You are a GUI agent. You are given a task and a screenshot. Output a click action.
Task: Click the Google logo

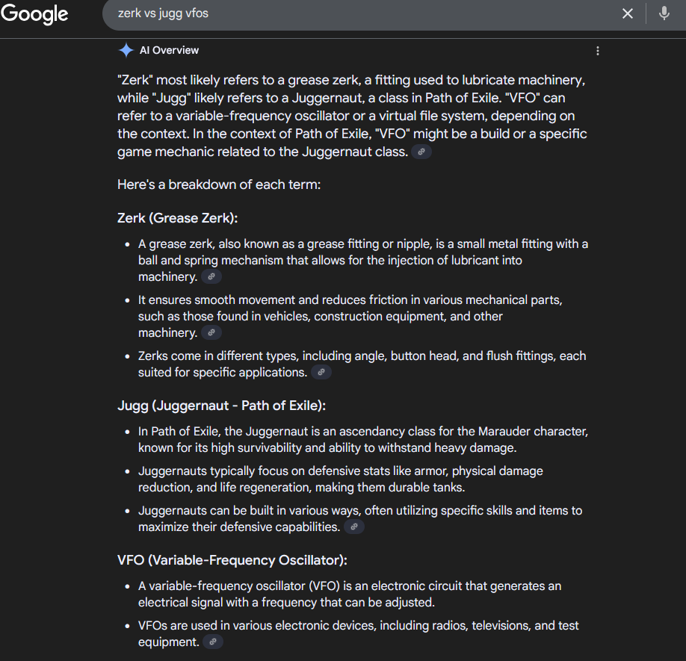(x=34, y=14)
